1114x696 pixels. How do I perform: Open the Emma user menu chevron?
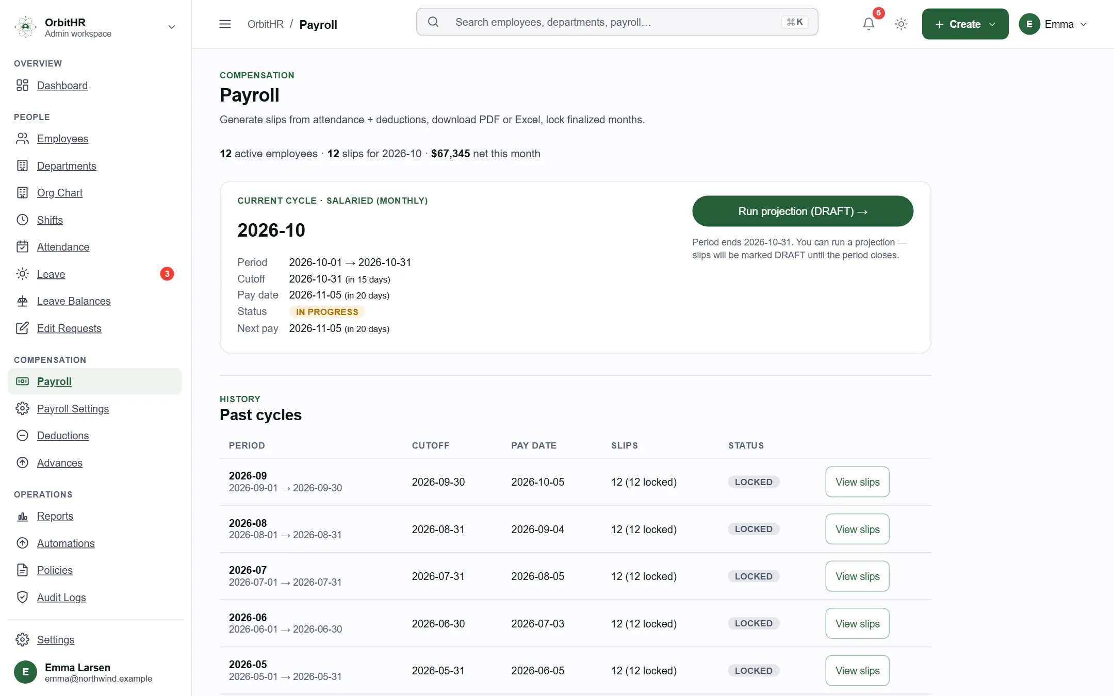(x=1084, y=24)
